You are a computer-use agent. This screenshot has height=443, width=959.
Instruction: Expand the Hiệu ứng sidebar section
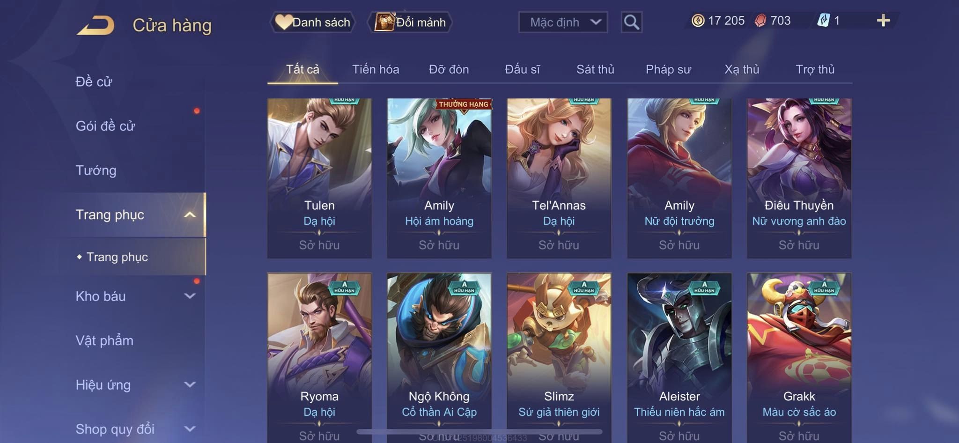click(x=190, y=385)
